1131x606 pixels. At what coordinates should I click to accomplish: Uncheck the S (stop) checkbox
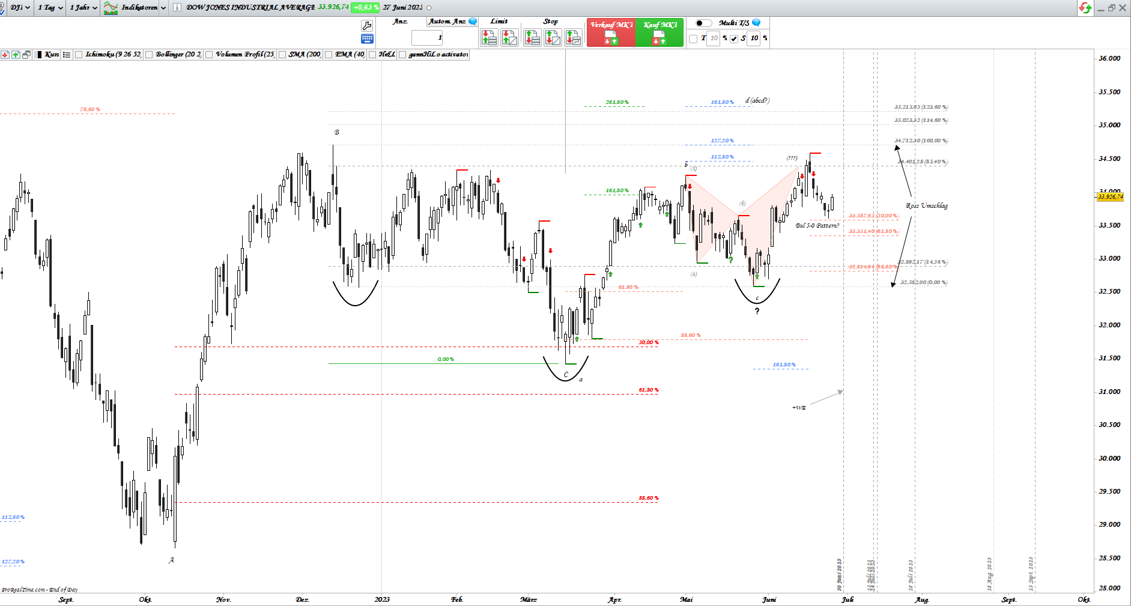(x=733, y=38)
